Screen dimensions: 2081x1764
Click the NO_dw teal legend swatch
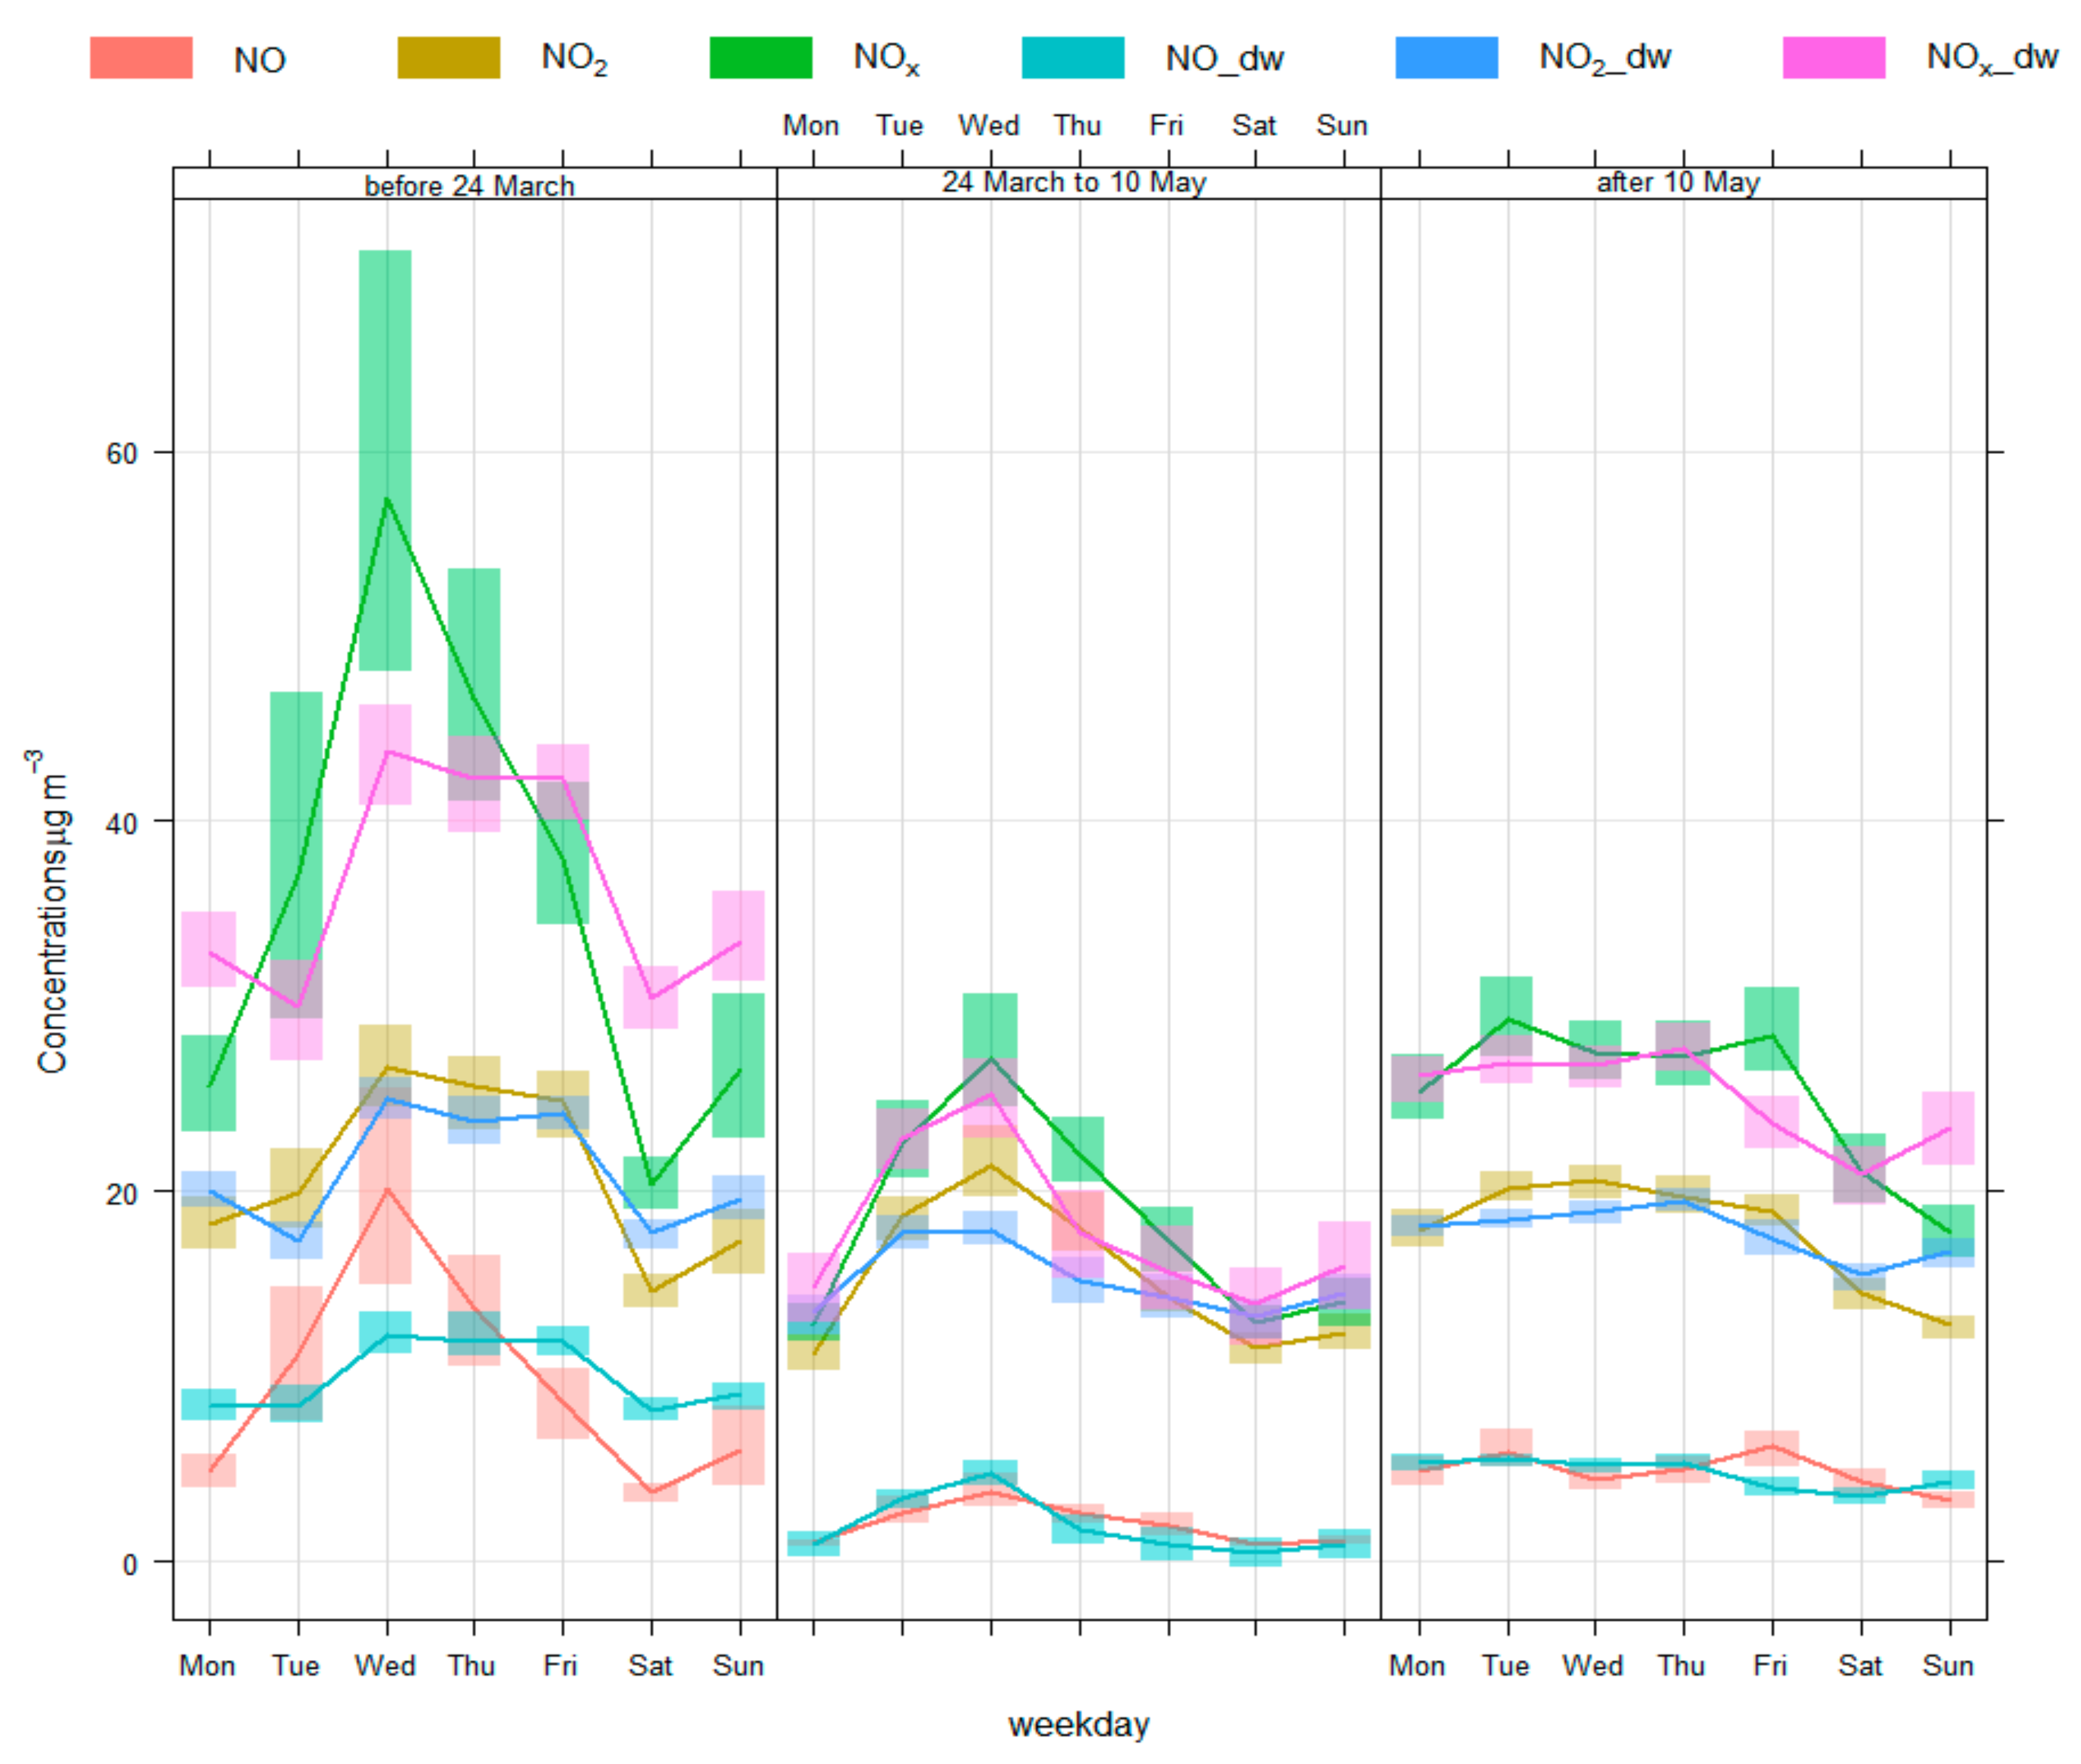pyautogui.click(x=1072, y=58)
